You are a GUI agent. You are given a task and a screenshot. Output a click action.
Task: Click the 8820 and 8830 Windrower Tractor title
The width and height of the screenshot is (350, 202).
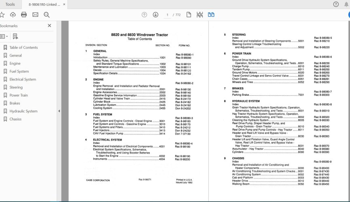point(140,35)
